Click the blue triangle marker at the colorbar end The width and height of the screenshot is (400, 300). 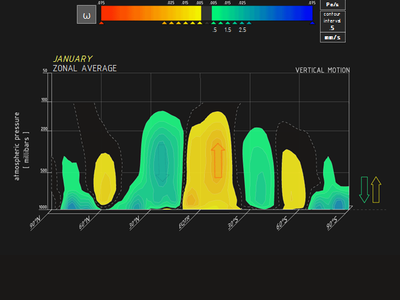pyautogui.click(x=312, y=23)
